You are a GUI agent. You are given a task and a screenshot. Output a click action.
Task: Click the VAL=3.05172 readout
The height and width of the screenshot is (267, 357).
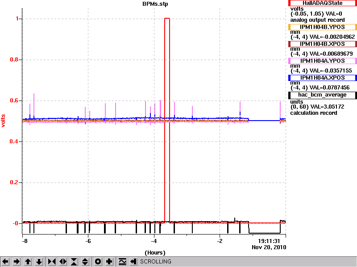coord(327,107)
